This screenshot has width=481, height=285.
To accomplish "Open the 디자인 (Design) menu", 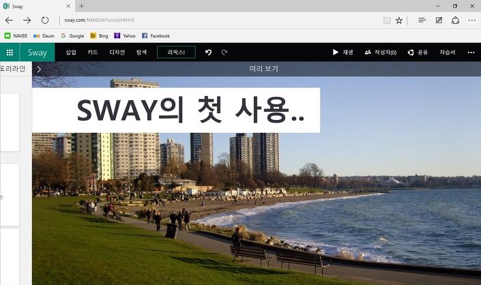I will [x=117, y=52].
